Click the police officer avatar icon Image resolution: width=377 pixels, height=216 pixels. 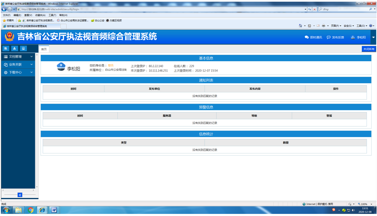(x=61, y=67)
